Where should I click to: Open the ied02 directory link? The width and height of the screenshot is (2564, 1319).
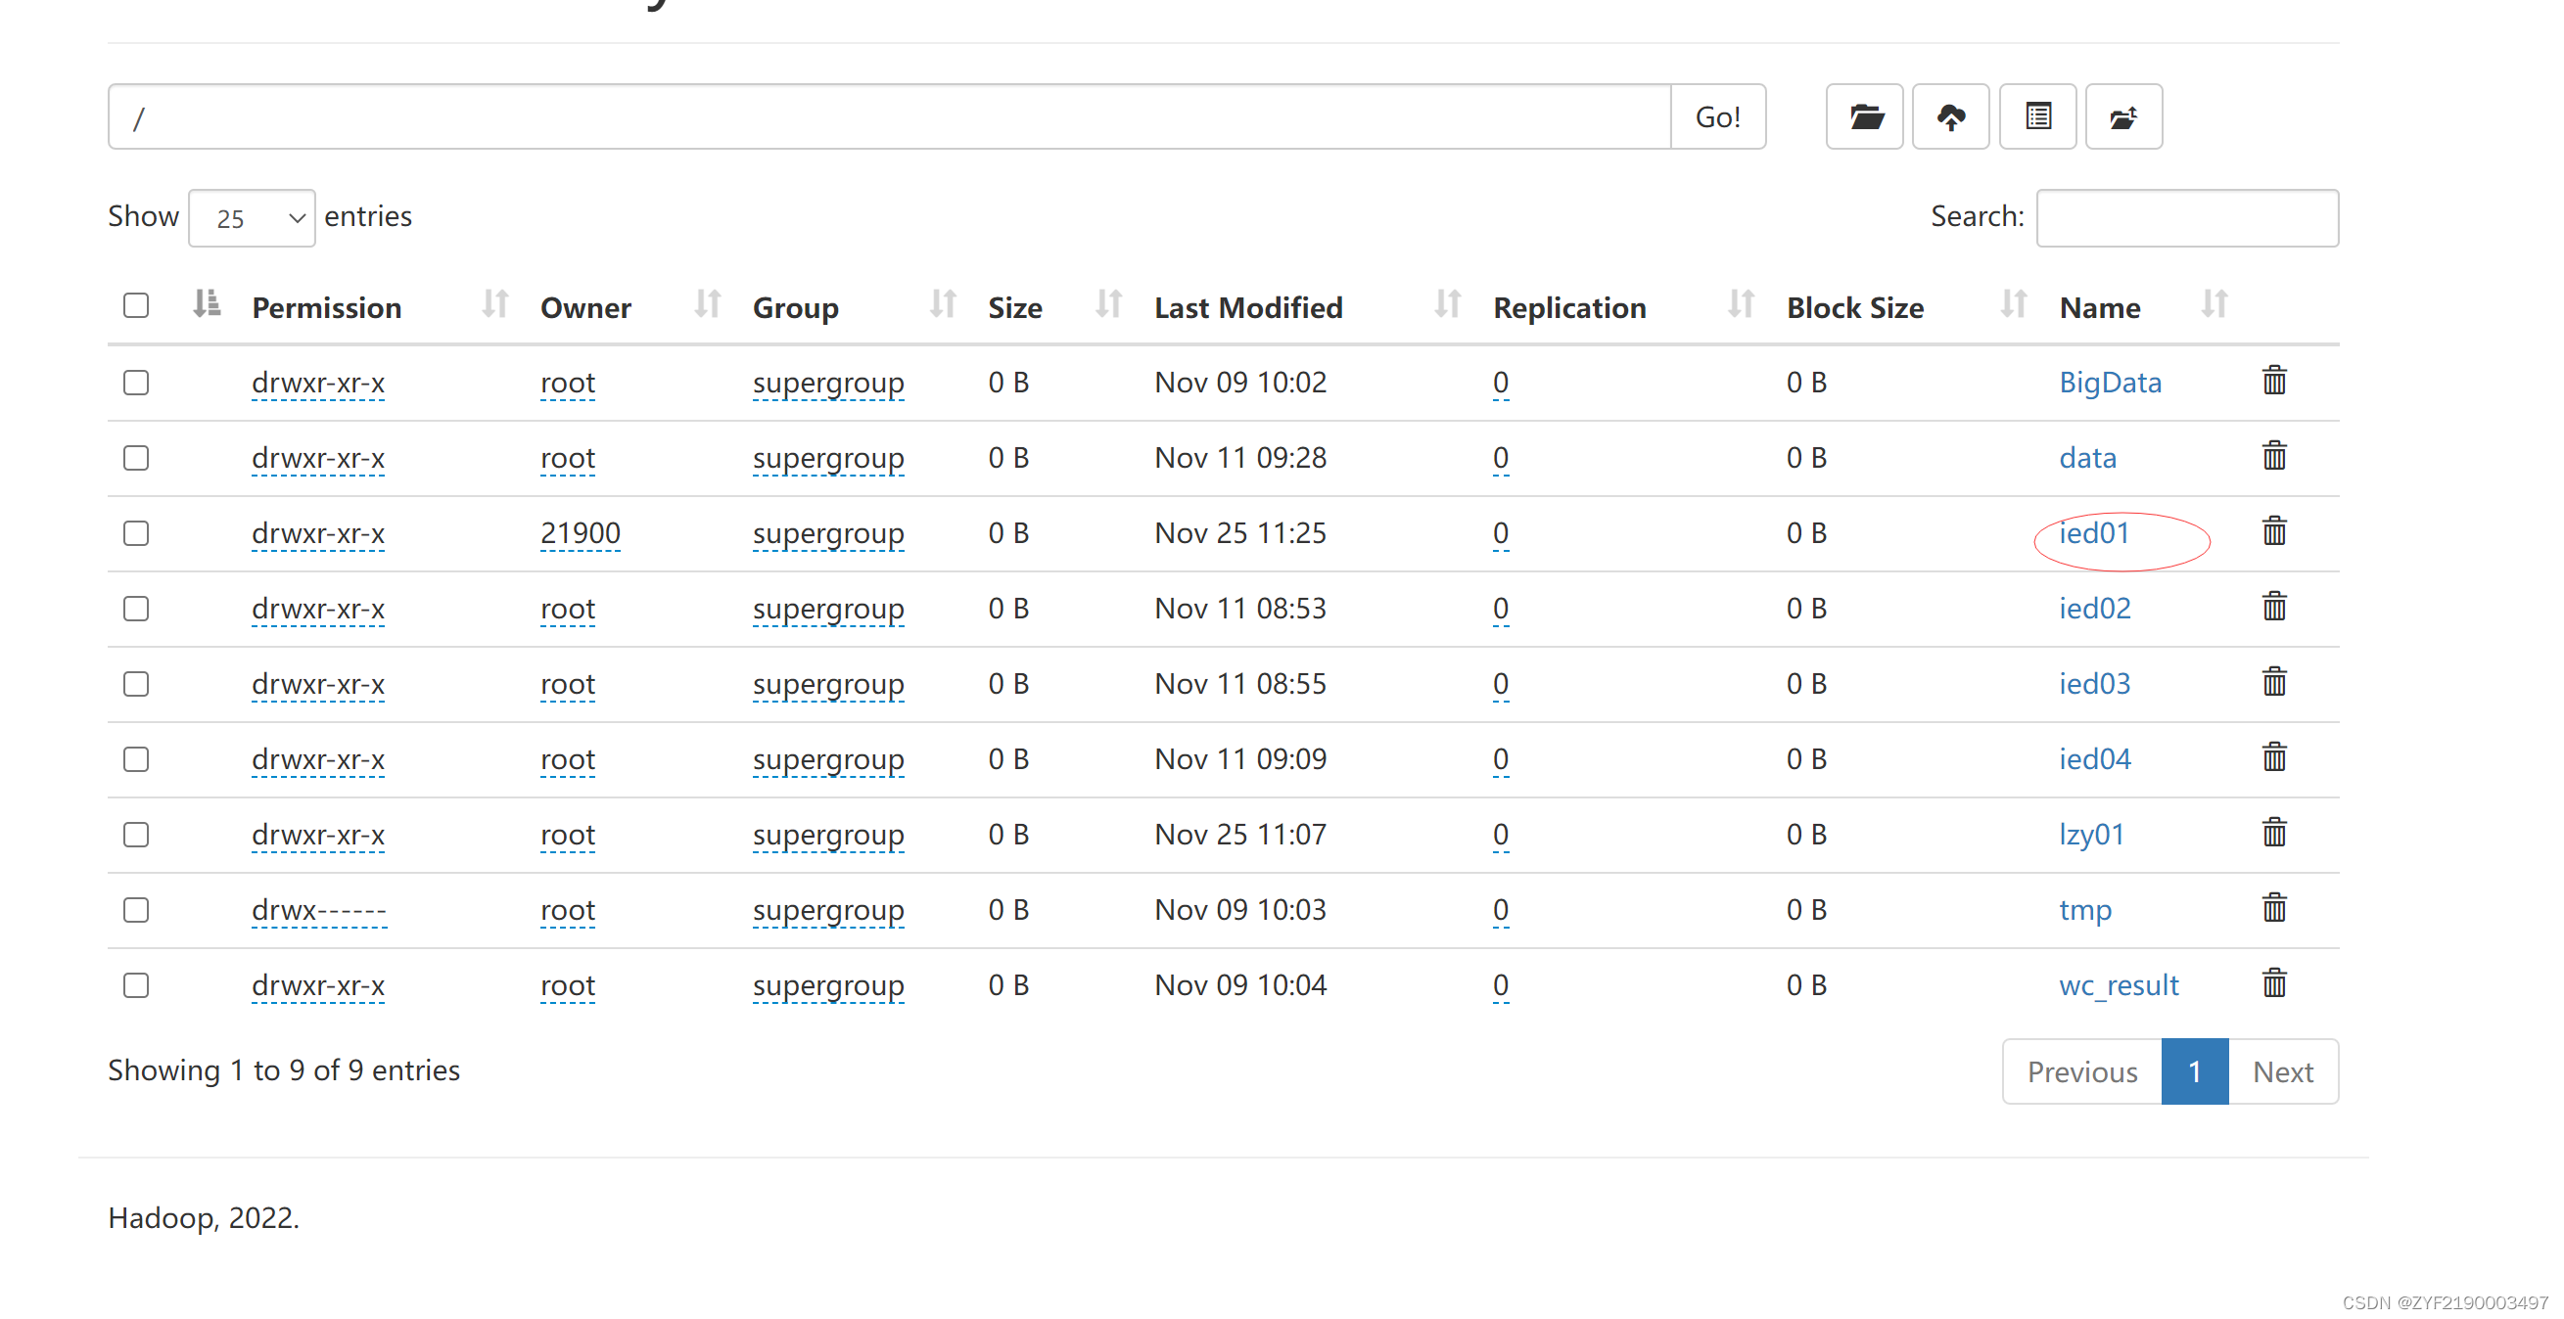coord(2094,608)
